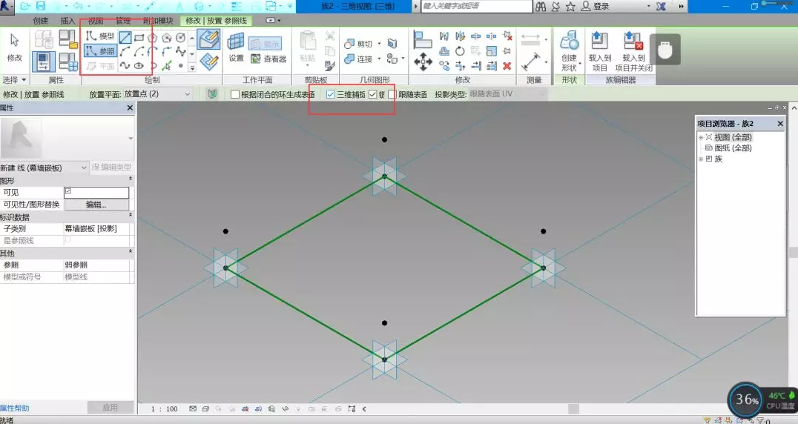
Task: Open the Placement Plane dropdown
Action: click(x=186, y=95)
